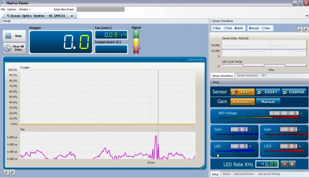This screenshot has height=178, width=309.
Task: Click the red Gain 2.0 value box
Action: click(x=289, y=129)
